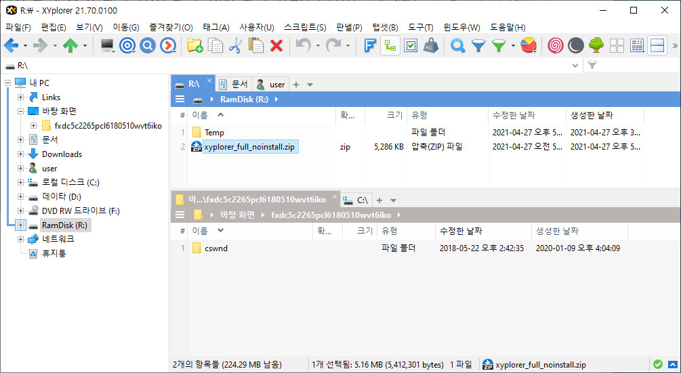Select Downloads in the tree
The height and width of the screenshot is (373, 681).
point(62,154)
